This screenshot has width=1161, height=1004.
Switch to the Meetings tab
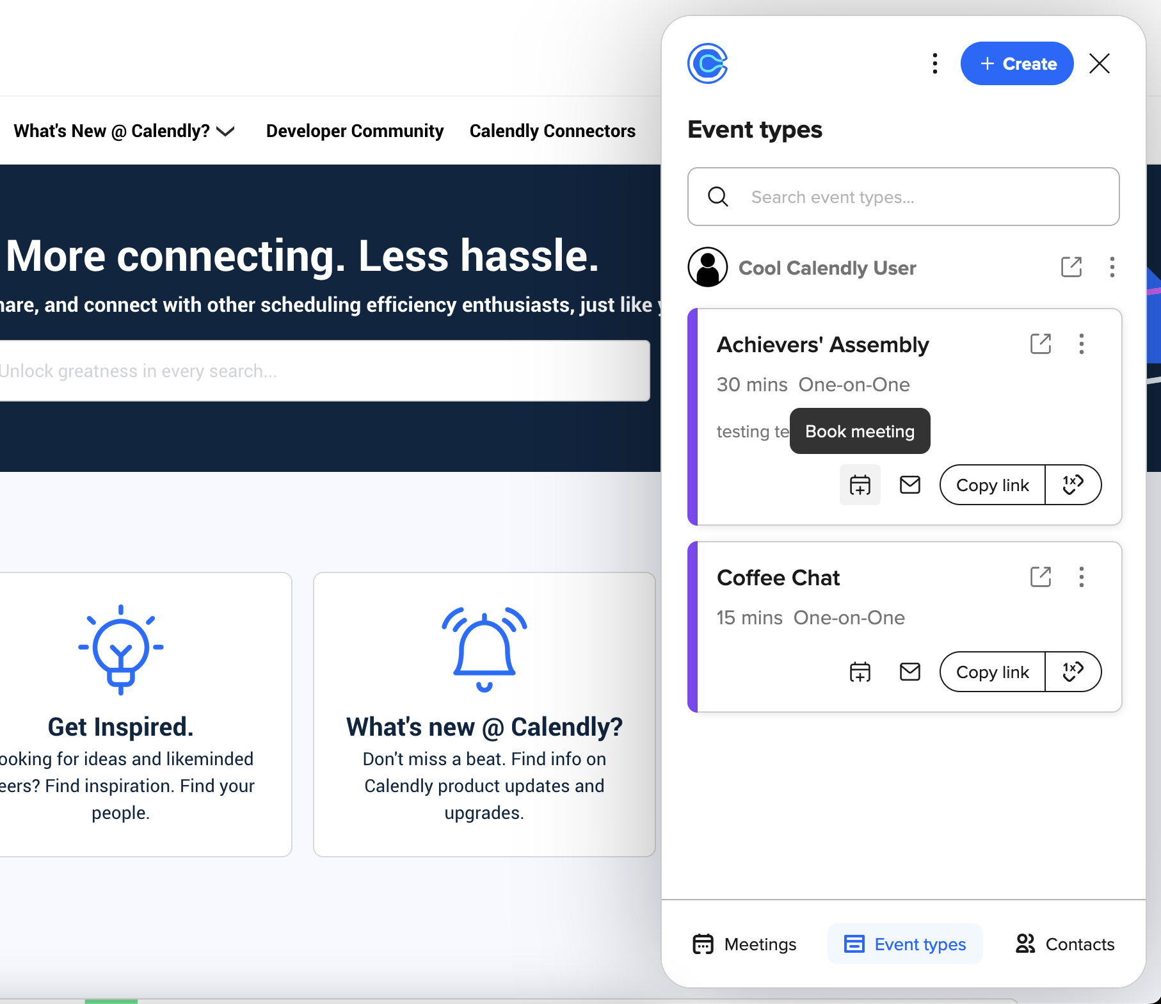744,944
